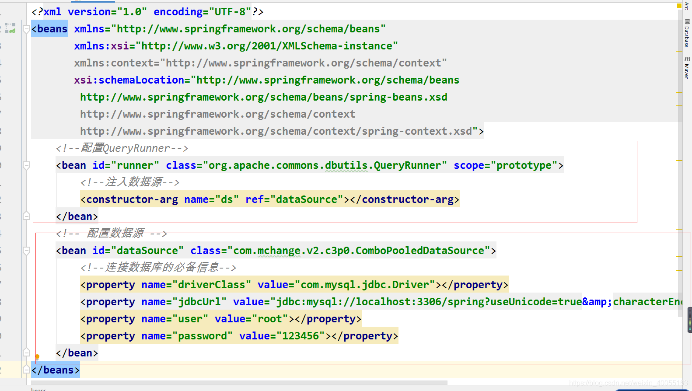Click the xsi:schemaLocation attribute name
This screenshot has width=692, height=391.
[x=129, y=80]
